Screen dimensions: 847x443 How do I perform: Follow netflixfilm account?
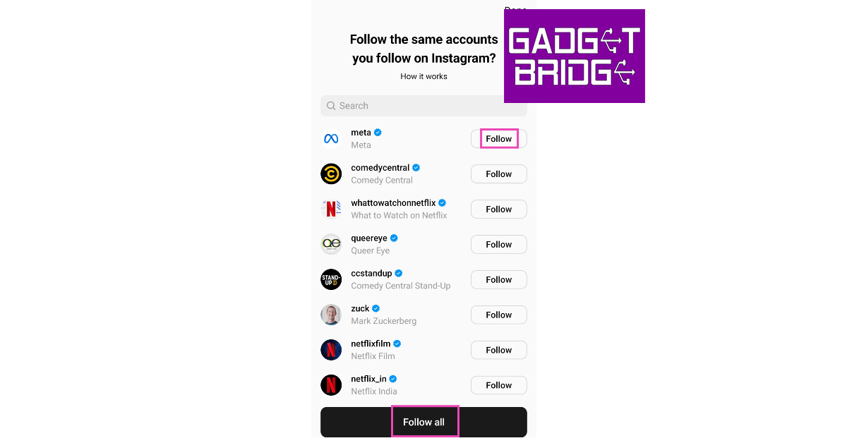click(x=499, y=351)
